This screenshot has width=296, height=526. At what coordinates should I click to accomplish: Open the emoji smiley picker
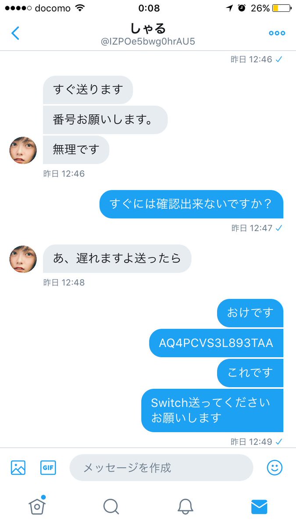pos(275,468)
